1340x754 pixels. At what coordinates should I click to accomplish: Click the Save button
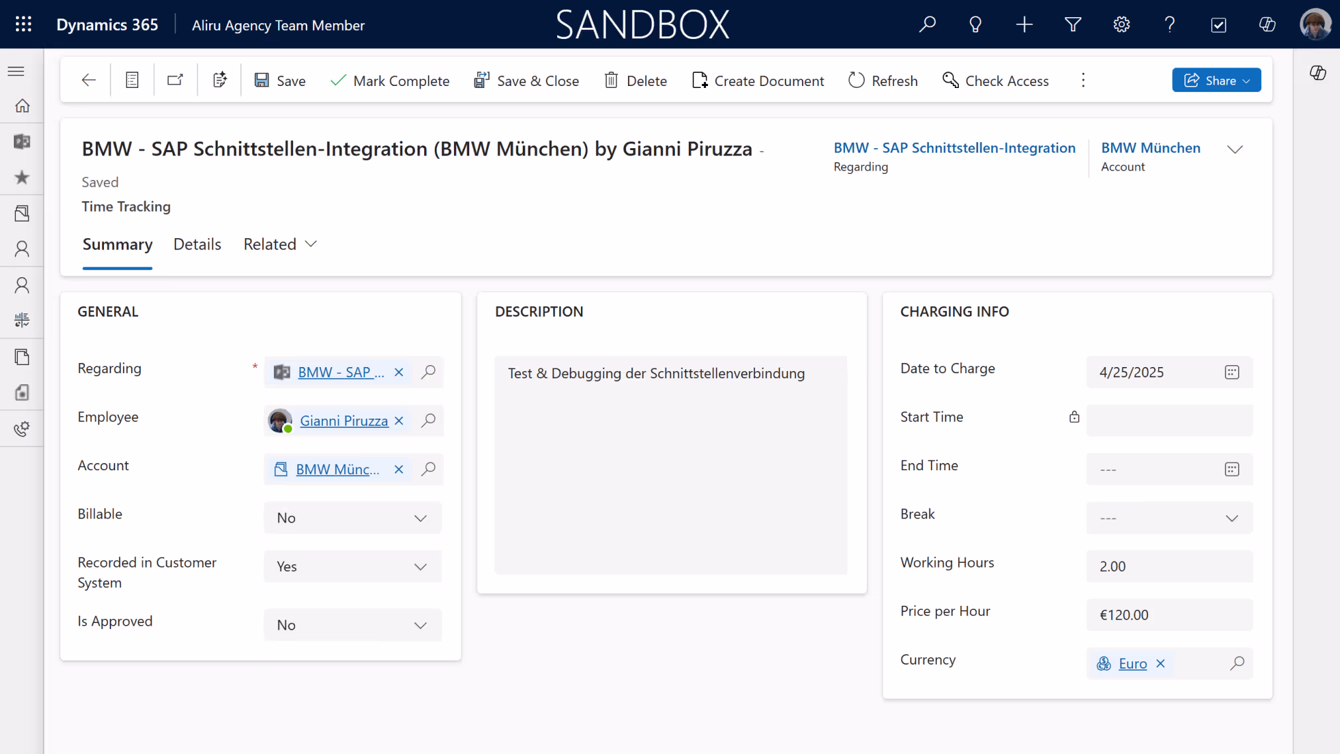[280, 81]
